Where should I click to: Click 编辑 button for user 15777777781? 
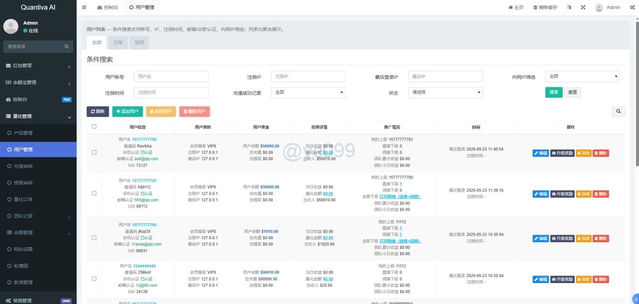pyautogui.click(x=541, y=194)
